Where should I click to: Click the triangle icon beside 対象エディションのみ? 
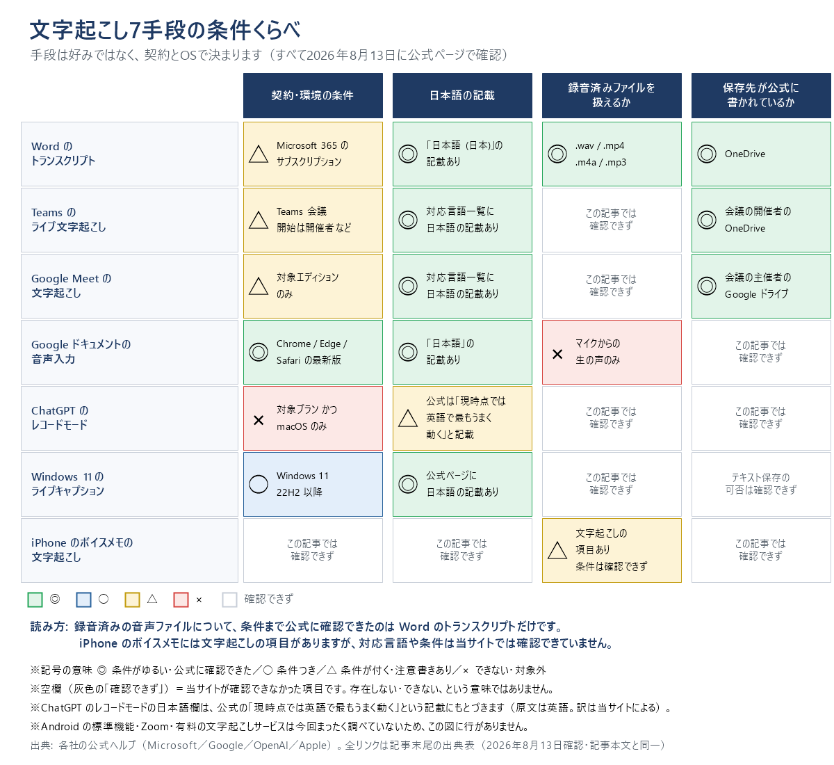259,286
